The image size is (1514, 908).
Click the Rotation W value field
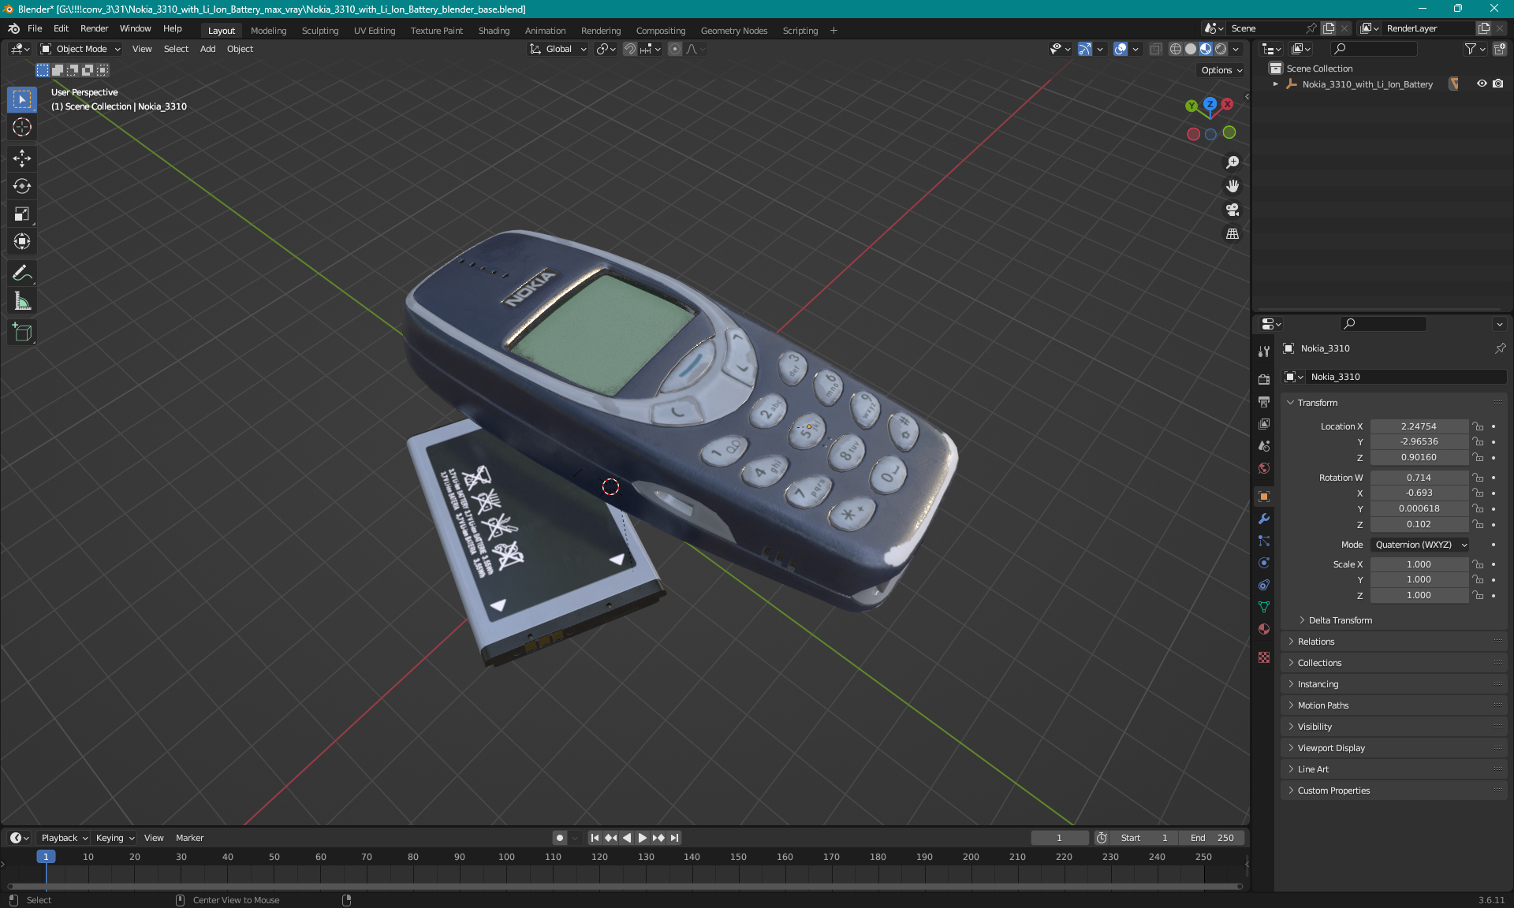[x=1419, y=478]
